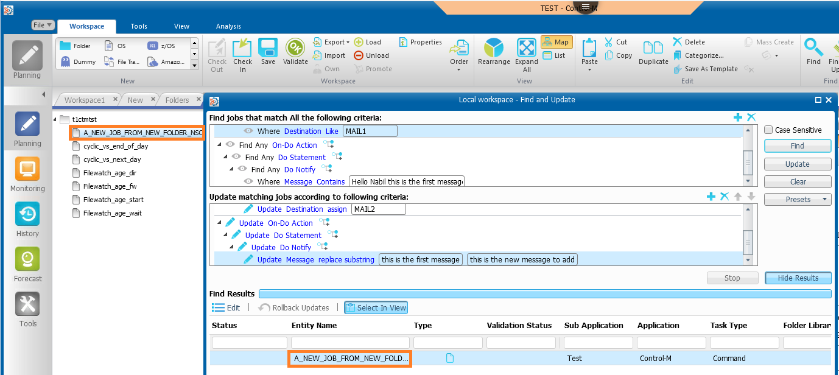Switch to Map view
This screenshot has width=839, height=375.
[x=556, y=42]
